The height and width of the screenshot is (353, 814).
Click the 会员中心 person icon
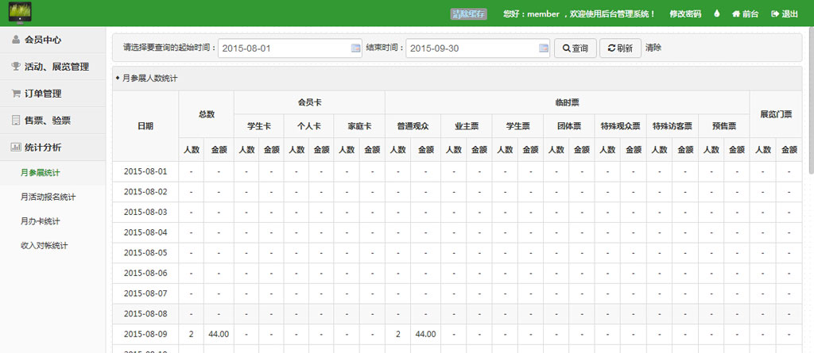point(16,40)
